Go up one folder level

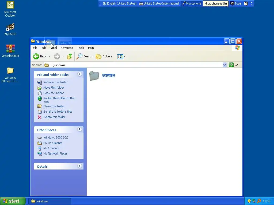click(70, 56)
